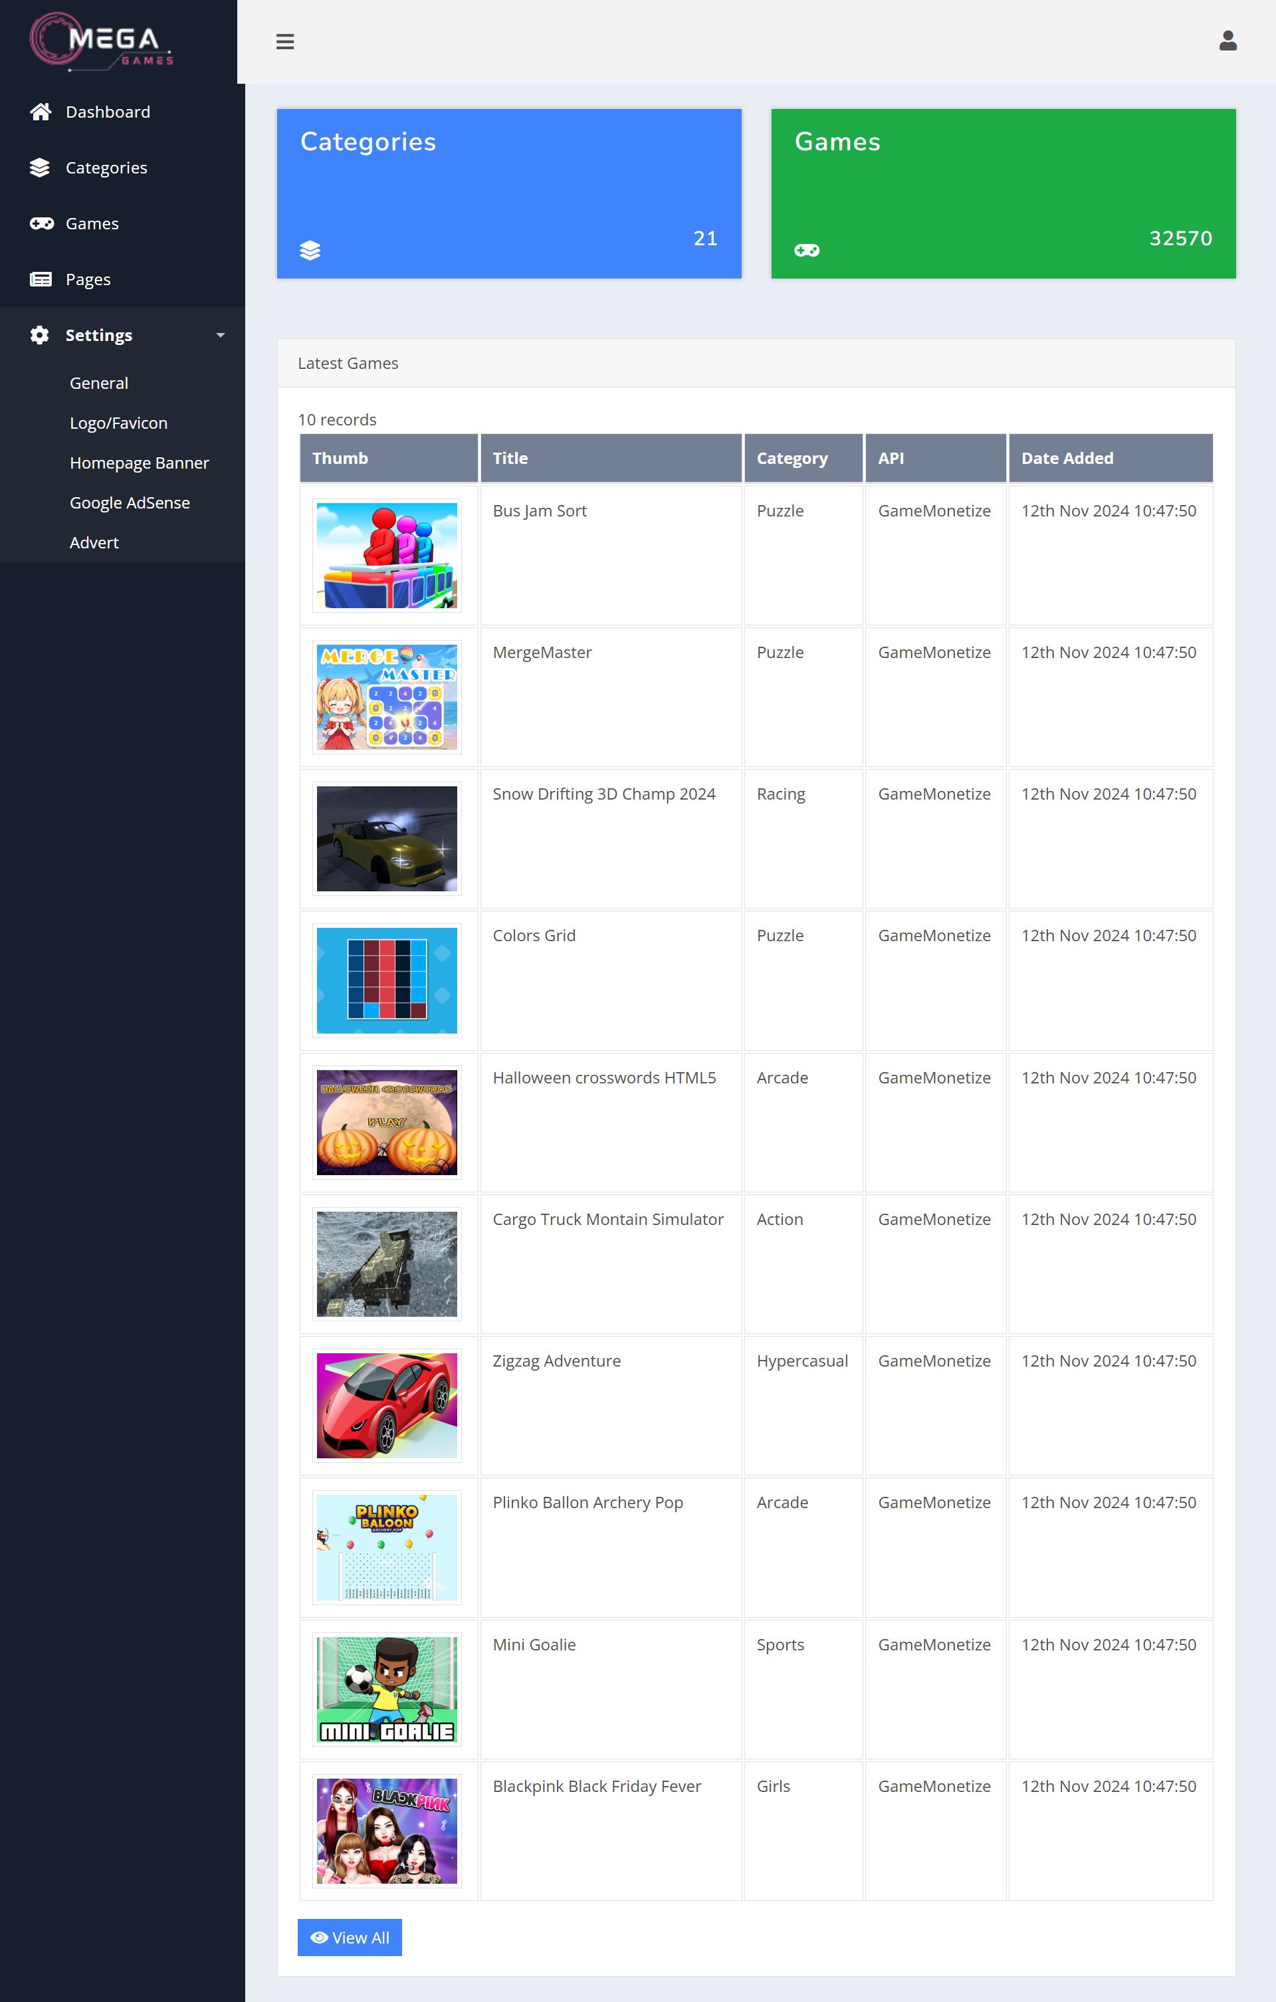Screen dimensions: 1276x2002
Task: Click the Settings gear icon
Action: tap(40, 335)
